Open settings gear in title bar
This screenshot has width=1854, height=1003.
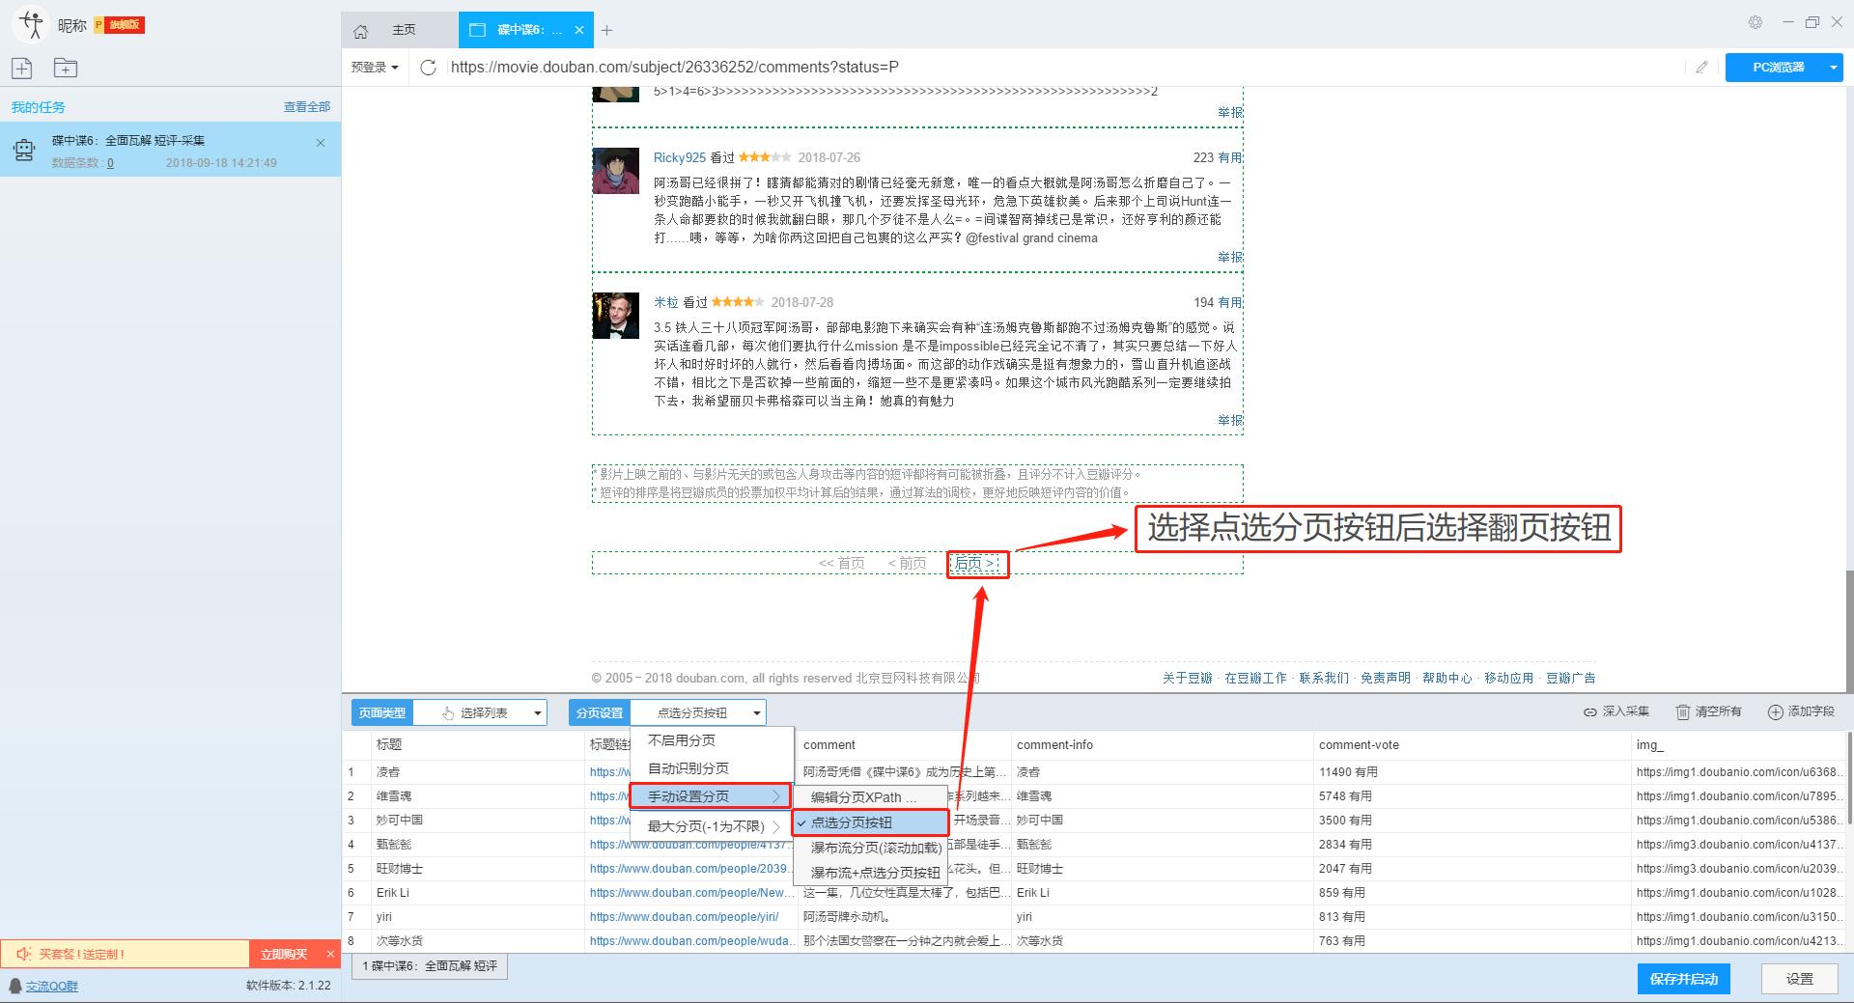click(1756, 22)
